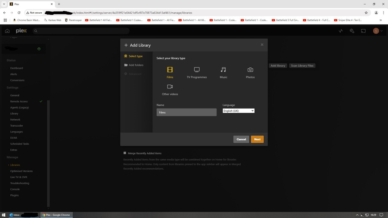Viewport: 388px width, 218px height.
Task: Open Network settings
Action: pos(15,120)
